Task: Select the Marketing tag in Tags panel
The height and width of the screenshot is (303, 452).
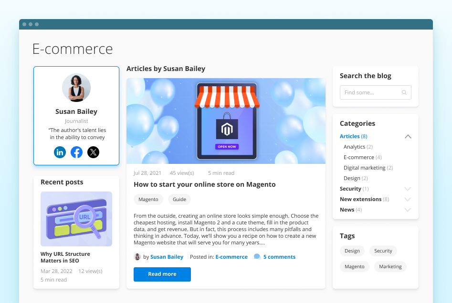Action: [x=390, y=267]
